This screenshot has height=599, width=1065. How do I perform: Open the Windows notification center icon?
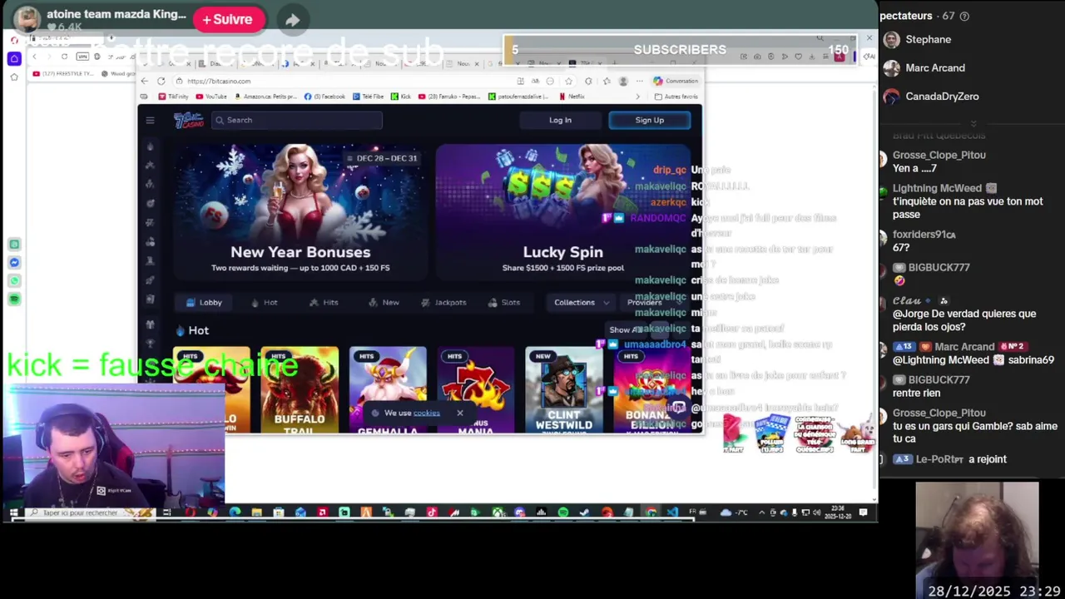(x=863, y=512)
